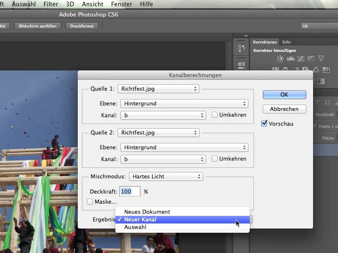The height and width of the screenshot is (253, 338).
Task: Add a Brightness/Contrast adjustment
Action: coord(280,58)
